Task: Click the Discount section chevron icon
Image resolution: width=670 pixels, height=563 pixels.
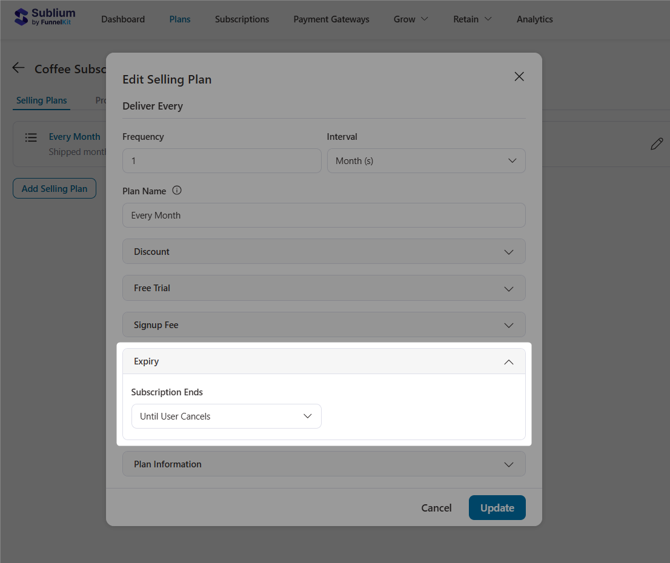Action: [x=509, y=251]
